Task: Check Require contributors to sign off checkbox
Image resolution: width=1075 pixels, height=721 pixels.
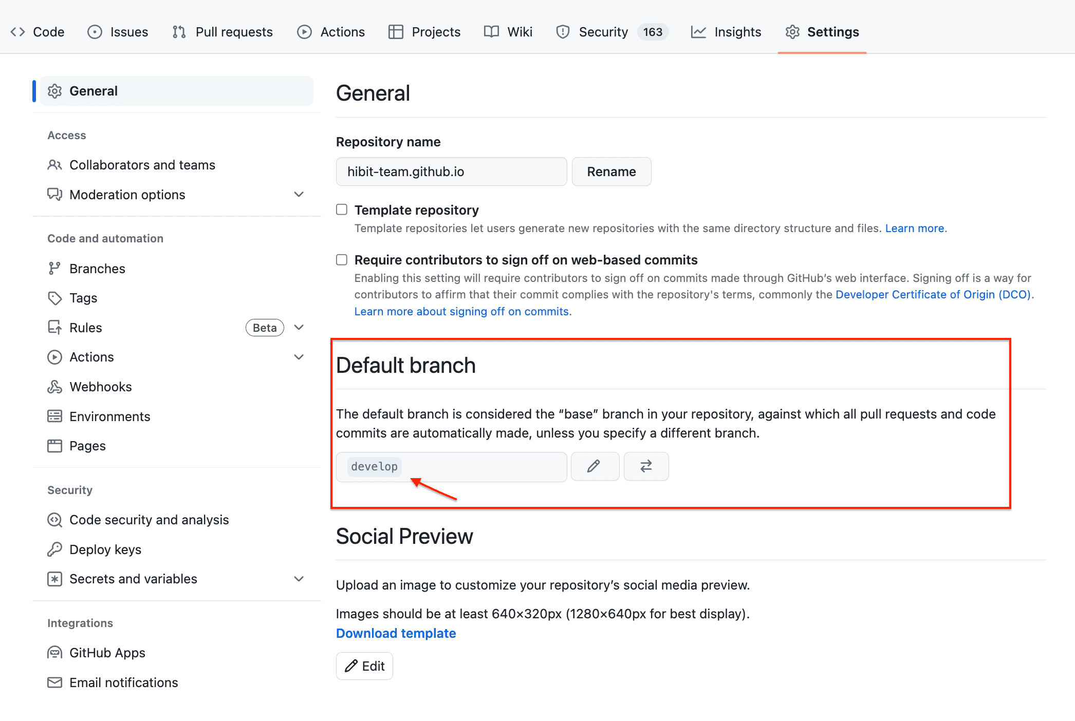Action: [342, 259]
